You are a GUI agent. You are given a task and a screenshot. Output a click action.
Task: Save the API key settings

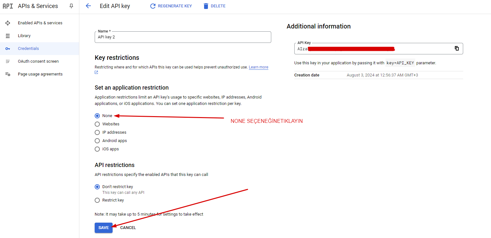104,228
